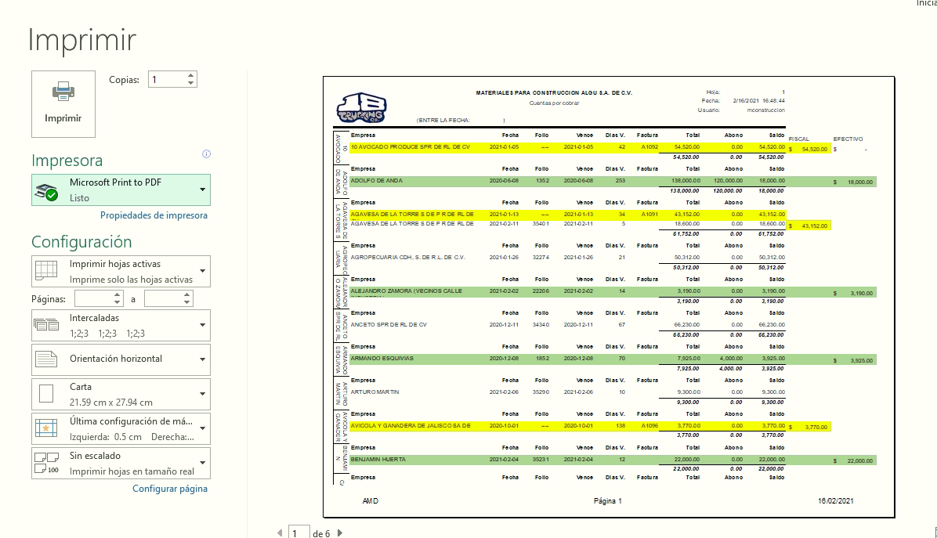937x538 pixels.
Task: Click the landscape orientation page icon
Action: (46, 359)
